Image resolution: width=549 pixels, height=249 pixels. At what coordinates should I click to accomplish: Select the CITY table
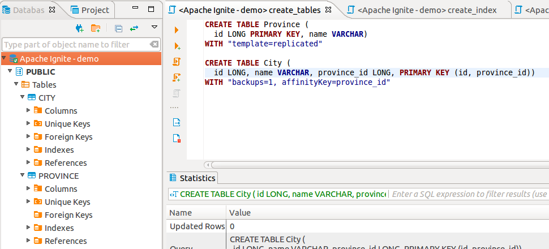pyautogui.click(x=47, y=98)
